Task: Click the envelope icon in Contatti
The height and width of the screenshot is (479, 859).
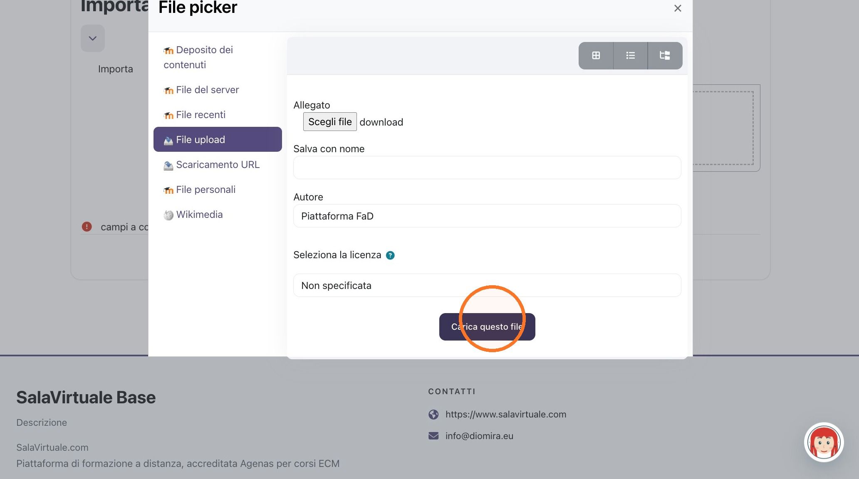Action: (433, 436)
